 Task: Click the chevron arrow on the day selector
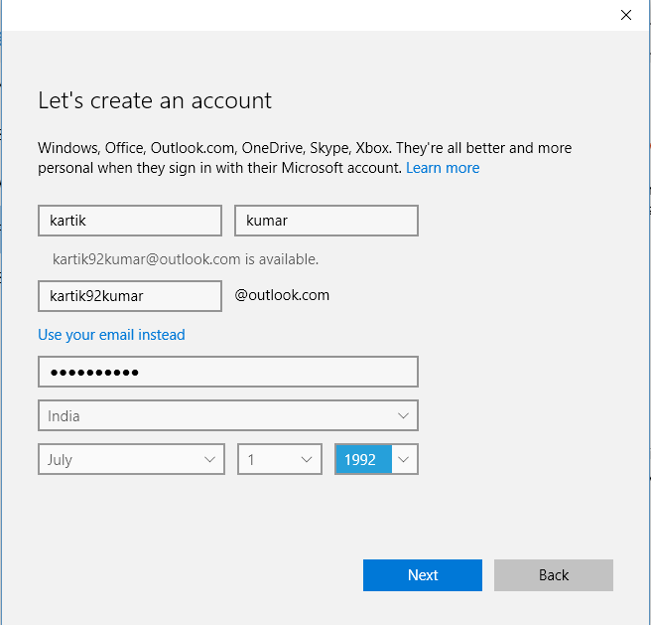[x=307, y=460]
